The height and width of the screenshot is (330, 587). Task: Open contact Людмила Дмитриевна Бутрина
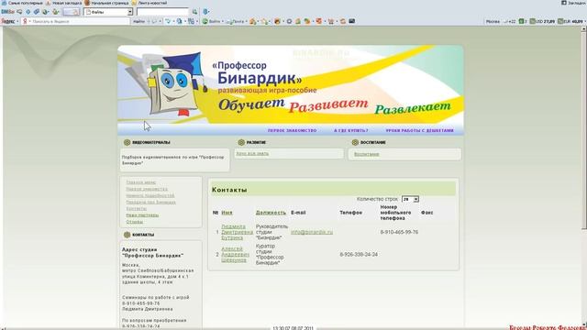click(237, 232)
